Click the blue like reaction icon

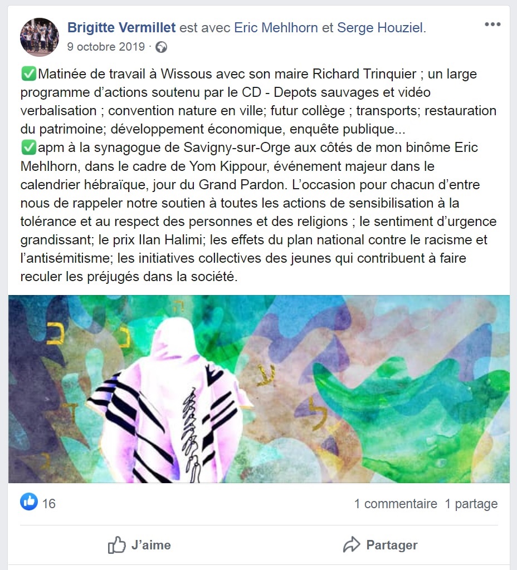[29, 502]
